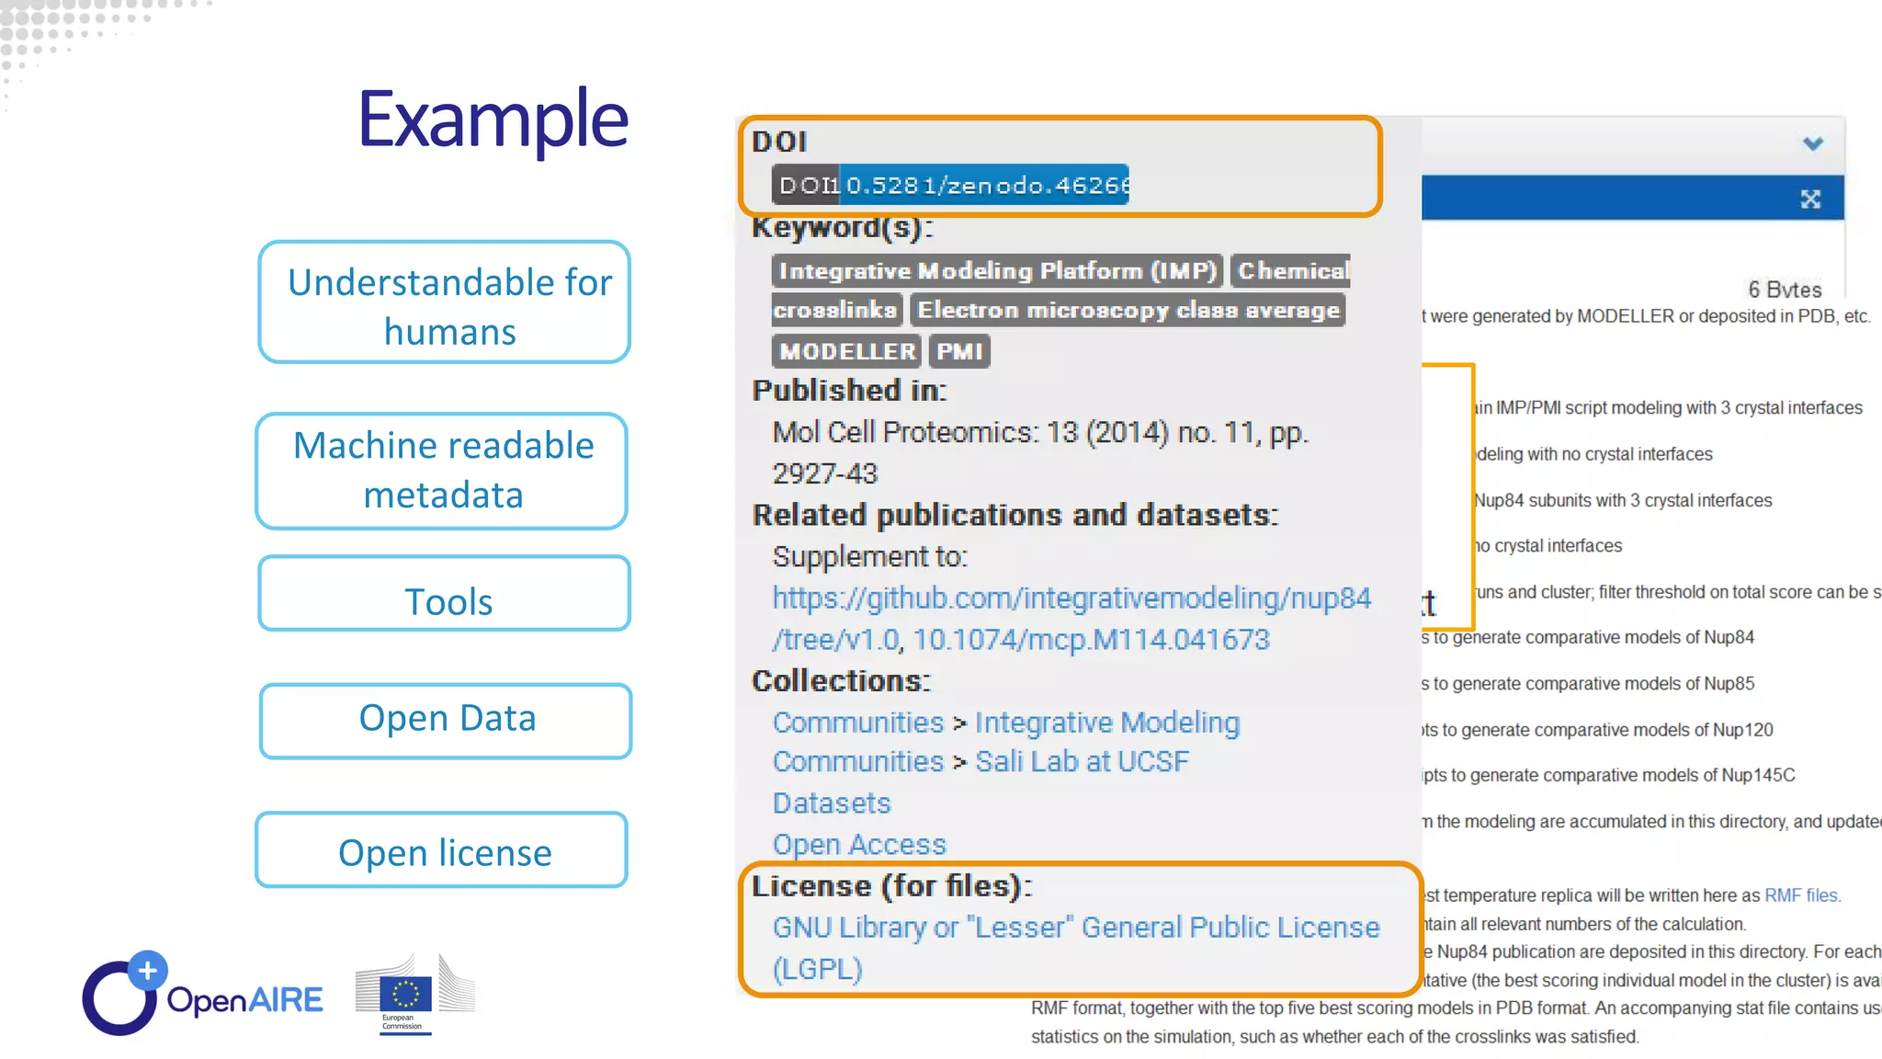Click the Related publications and datasets heading
This screenshot has width=1882, height=1059.
1015,515
